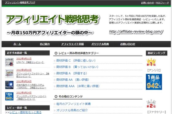This screenshot has width=172, height=114.
Task: Click the small 1商品で942万 sidebar thumbnail
Action: 9,96
